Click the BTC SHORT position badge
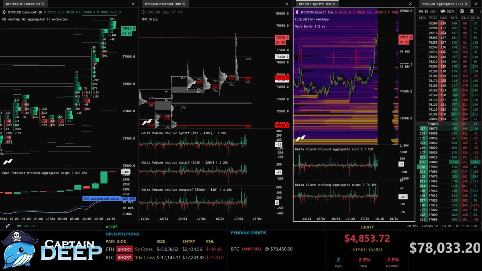Screen dimensions: 482x271 tap(124, 257)
